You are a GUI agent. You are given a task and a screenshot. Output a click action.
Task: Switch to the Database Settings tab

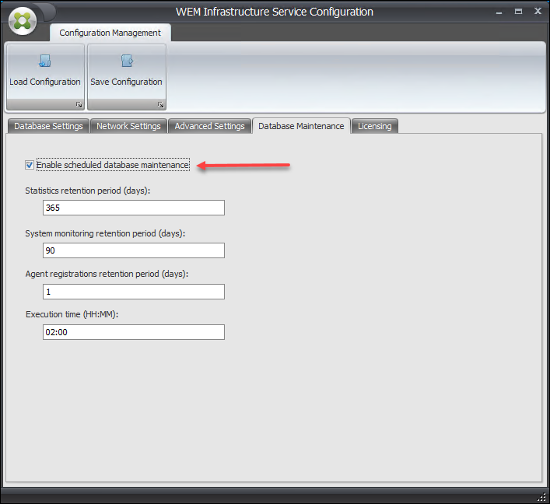click(x=48, y=126)
